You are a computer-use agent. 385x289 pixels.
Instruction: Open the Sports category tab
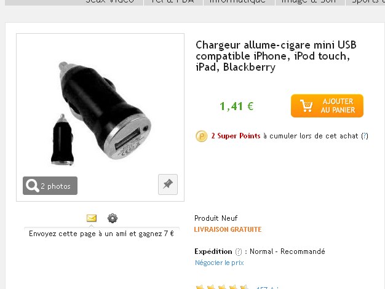pos(365,2)
